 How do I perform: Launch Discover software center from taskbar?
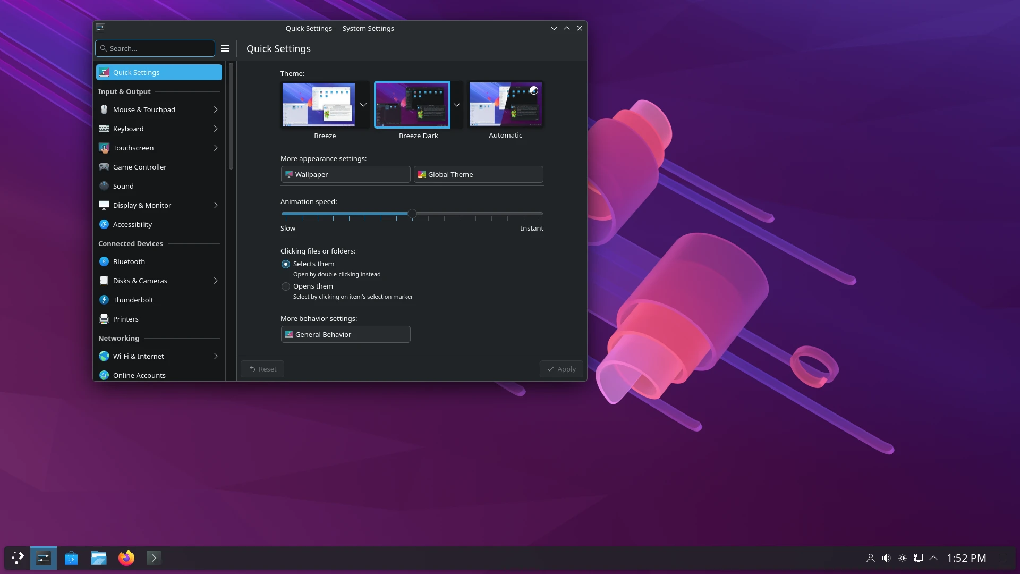[71, 558]
